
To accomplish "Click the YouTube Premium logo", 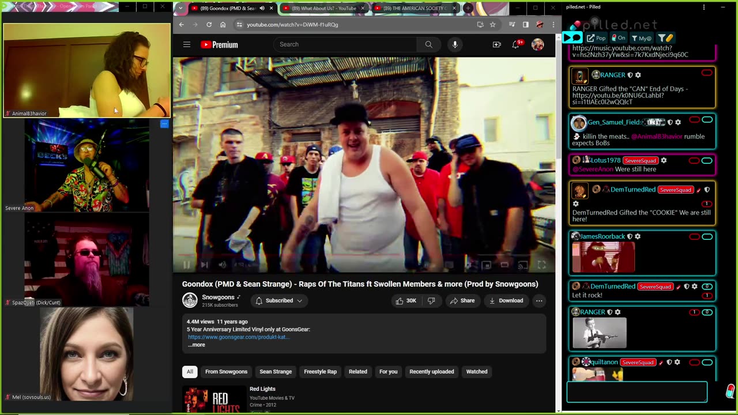I will (x=219, y=44).
